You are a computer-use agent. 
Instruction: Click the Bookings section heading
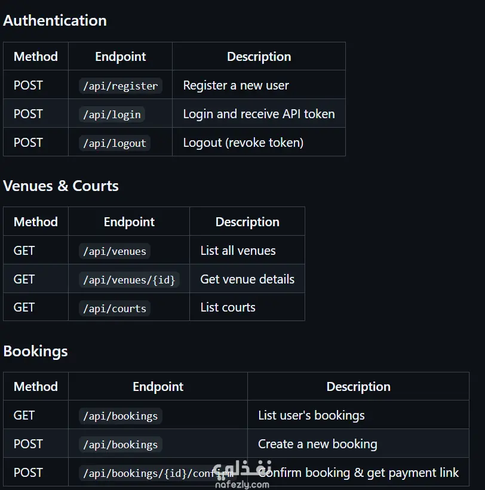pyautogui.click(x=35, y=351)
